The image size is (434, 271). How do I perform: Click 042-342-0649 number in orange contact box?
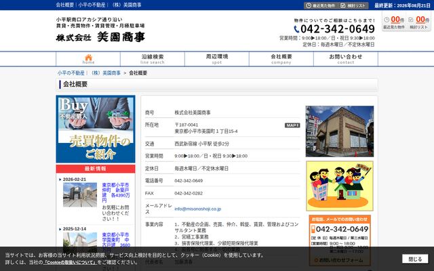342,229
